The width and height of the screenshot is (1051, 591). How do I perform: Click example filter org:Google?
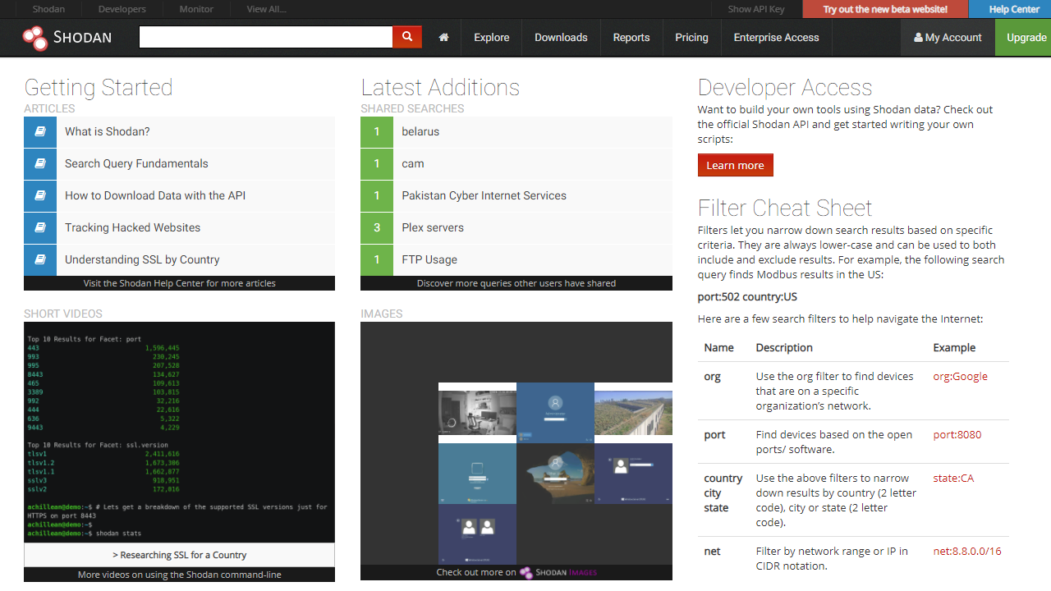[x=960, y=376]
